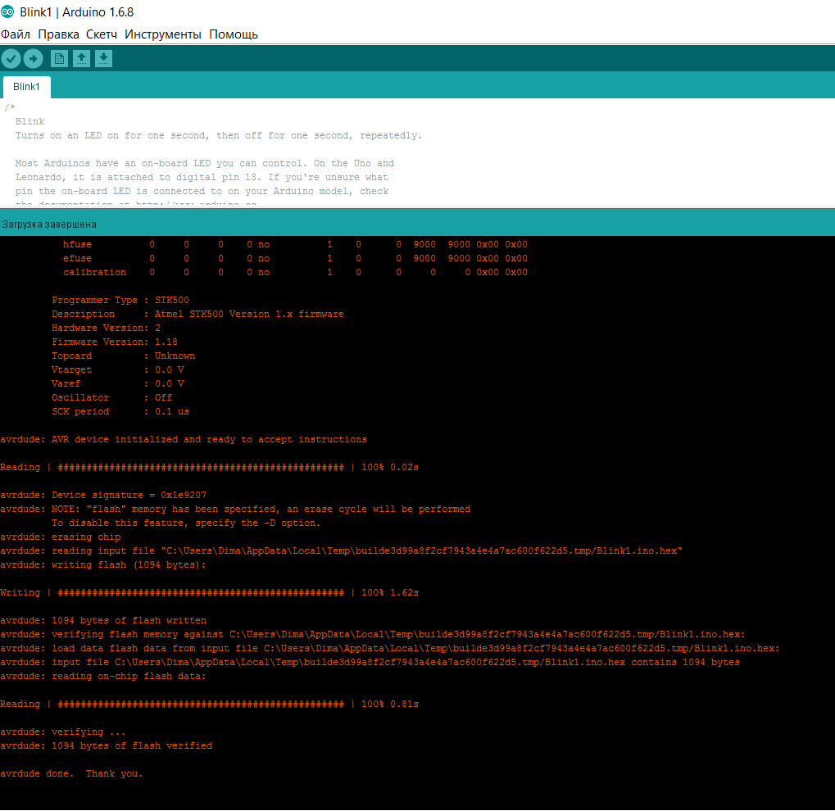This screenshot has width=835, height=811.
Task: Click 'AVR device initialized and ready' line
Action: pos(184,439)
